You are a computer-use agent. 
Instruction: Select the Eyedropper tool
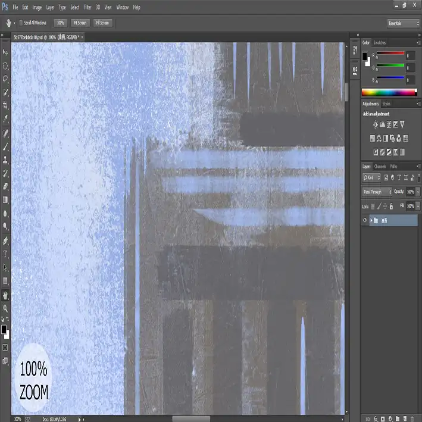point(5,118)
